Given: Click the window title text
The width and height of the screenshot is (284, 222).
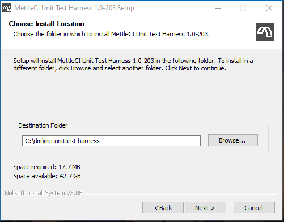Looking at the screenshot, I should 74,8.
